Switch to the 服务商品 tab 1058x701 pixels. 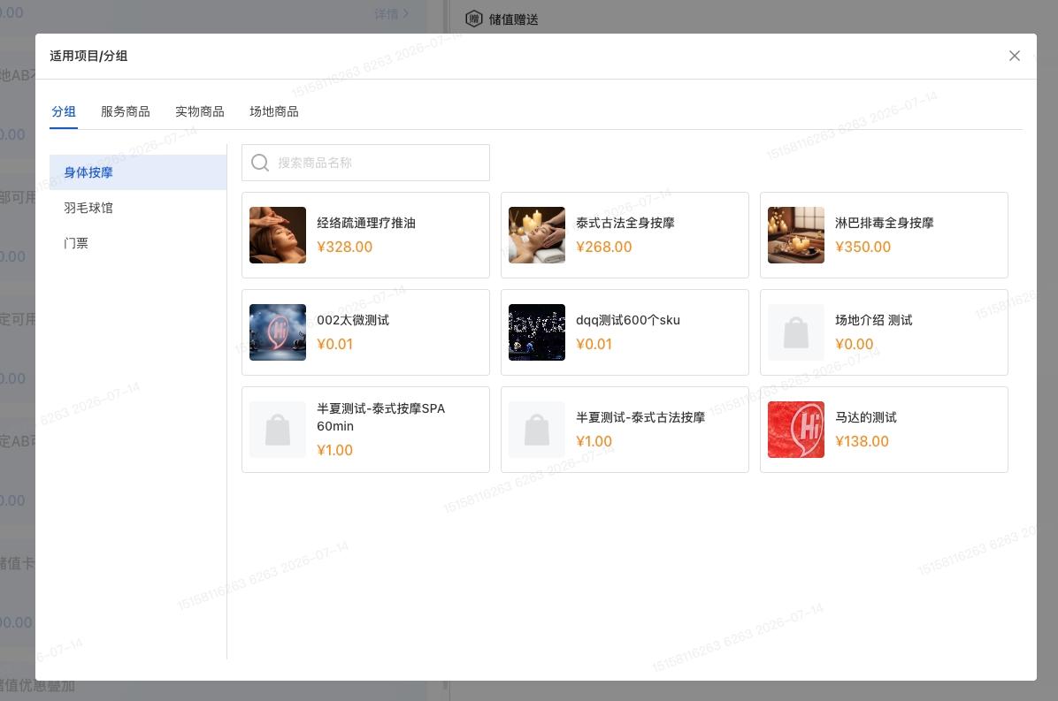coord(126,112)
